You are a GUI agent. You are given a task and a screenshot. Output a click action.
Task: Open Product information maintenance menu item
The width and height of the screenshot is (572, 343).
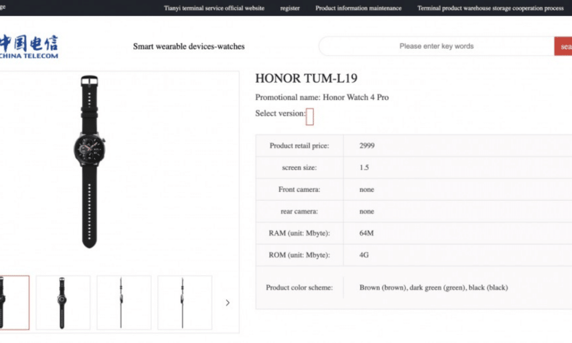tap(358, 8)
